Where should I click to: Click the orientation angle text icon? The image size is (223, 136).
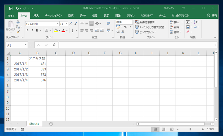point(97,23)
